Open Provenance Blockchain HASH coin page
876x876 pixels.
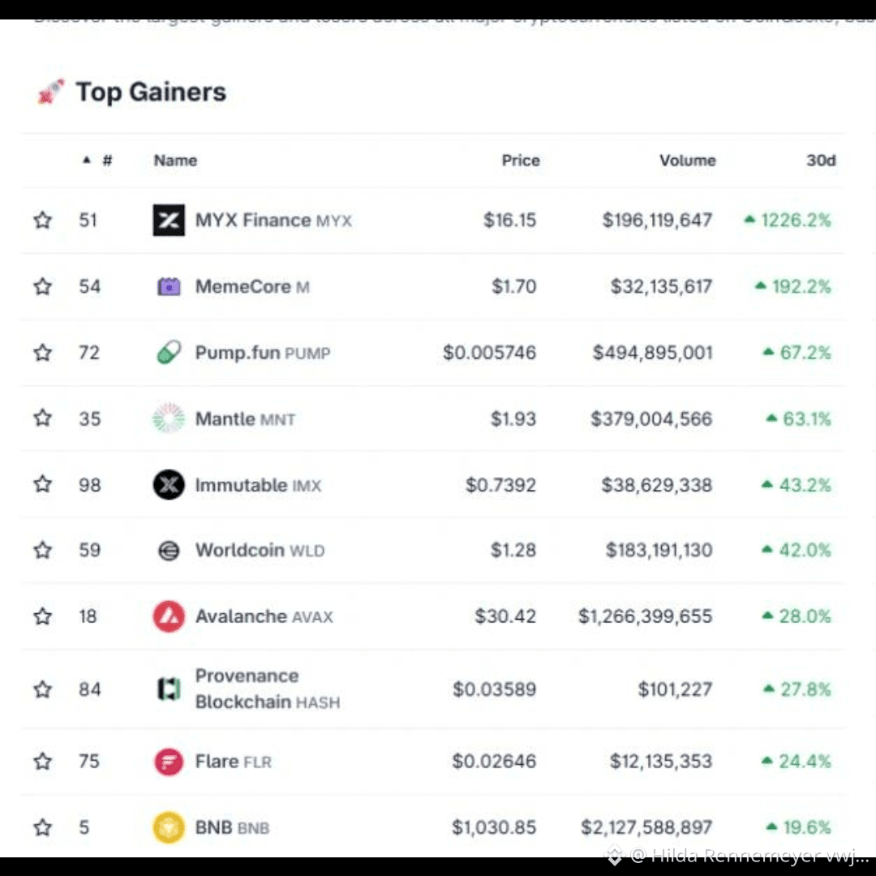coord(268,689)
